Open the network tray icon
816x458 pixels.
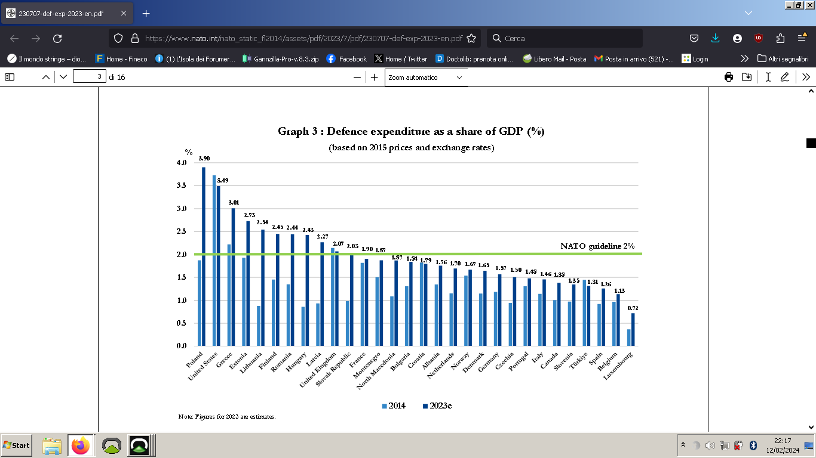tap(724, 445)
